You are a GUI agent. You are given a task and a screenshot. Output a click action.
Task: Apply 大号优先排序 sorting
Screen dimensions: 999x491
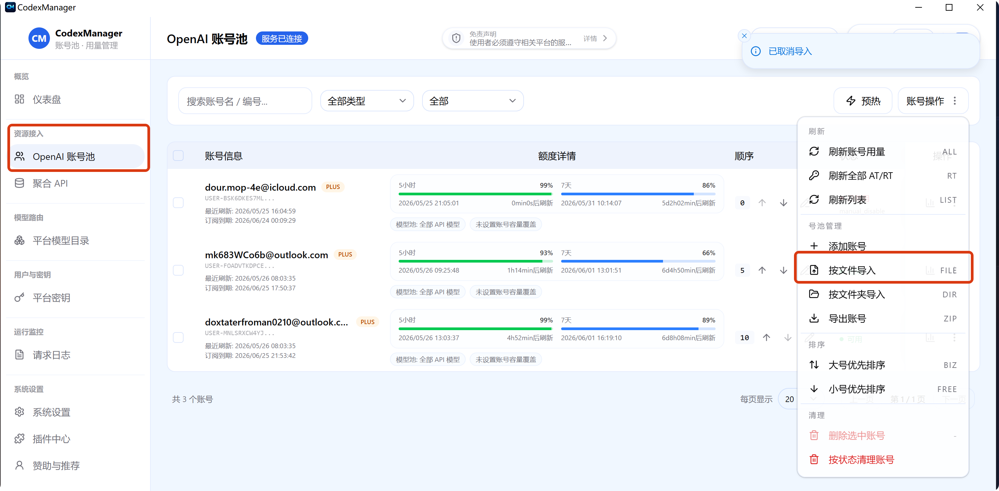883,365
